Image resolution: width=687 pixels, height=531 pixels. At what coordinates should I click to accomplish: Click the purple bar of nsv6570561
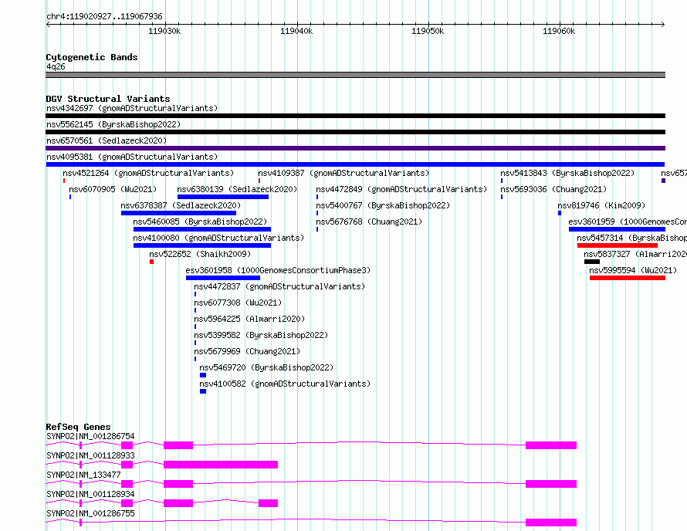[x=355, y=148]
